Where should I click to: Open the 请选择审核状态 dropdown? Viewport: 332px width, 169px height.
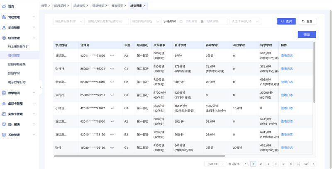pos(245,22)
